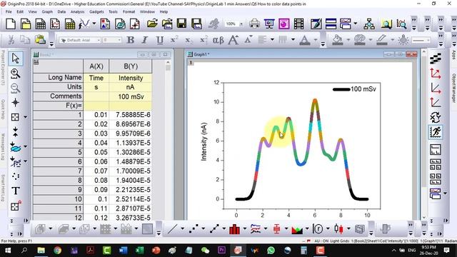457x257 pixels.
Task: Open the File menu
Action: [x=9, y=11]
